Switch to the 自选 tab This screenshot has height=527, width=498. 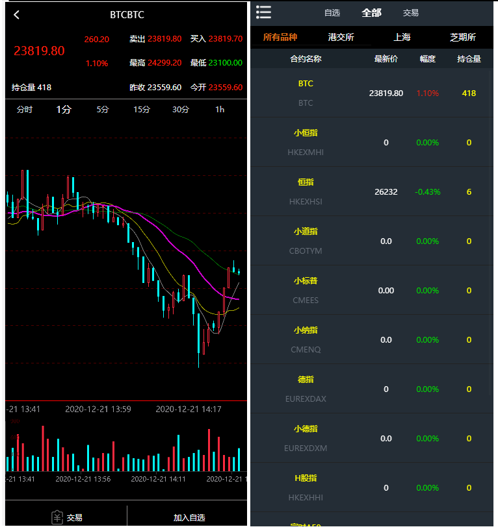(x=332, y=13)
